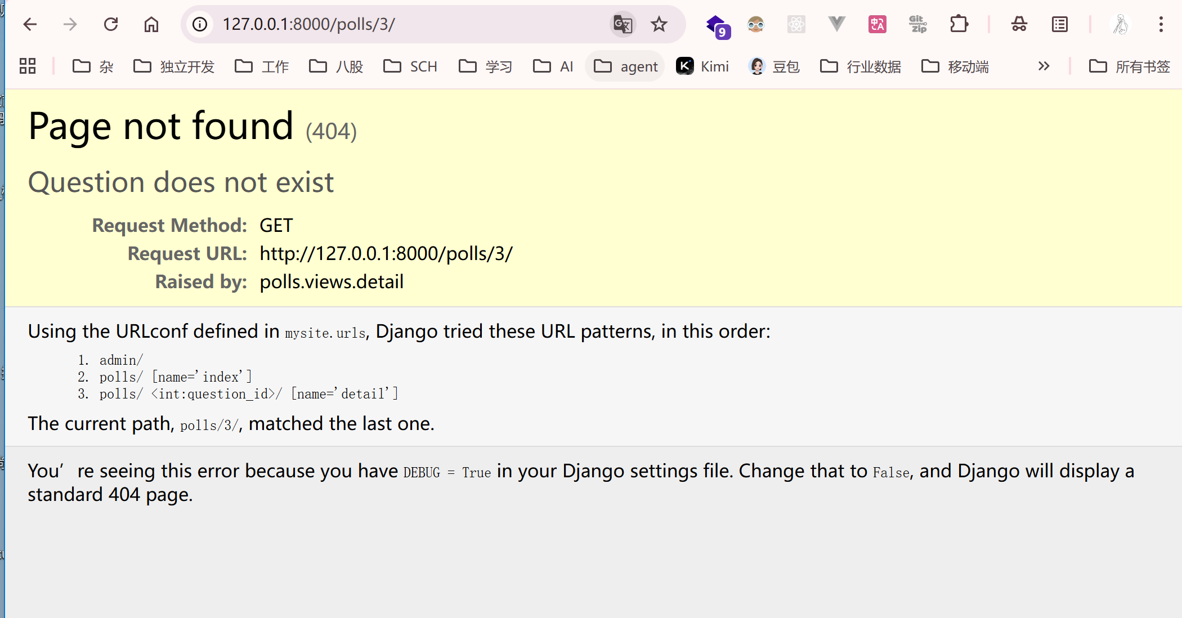Open the extensions puzzle icon
Viewport: 1182px width, 618px height.
959,24
